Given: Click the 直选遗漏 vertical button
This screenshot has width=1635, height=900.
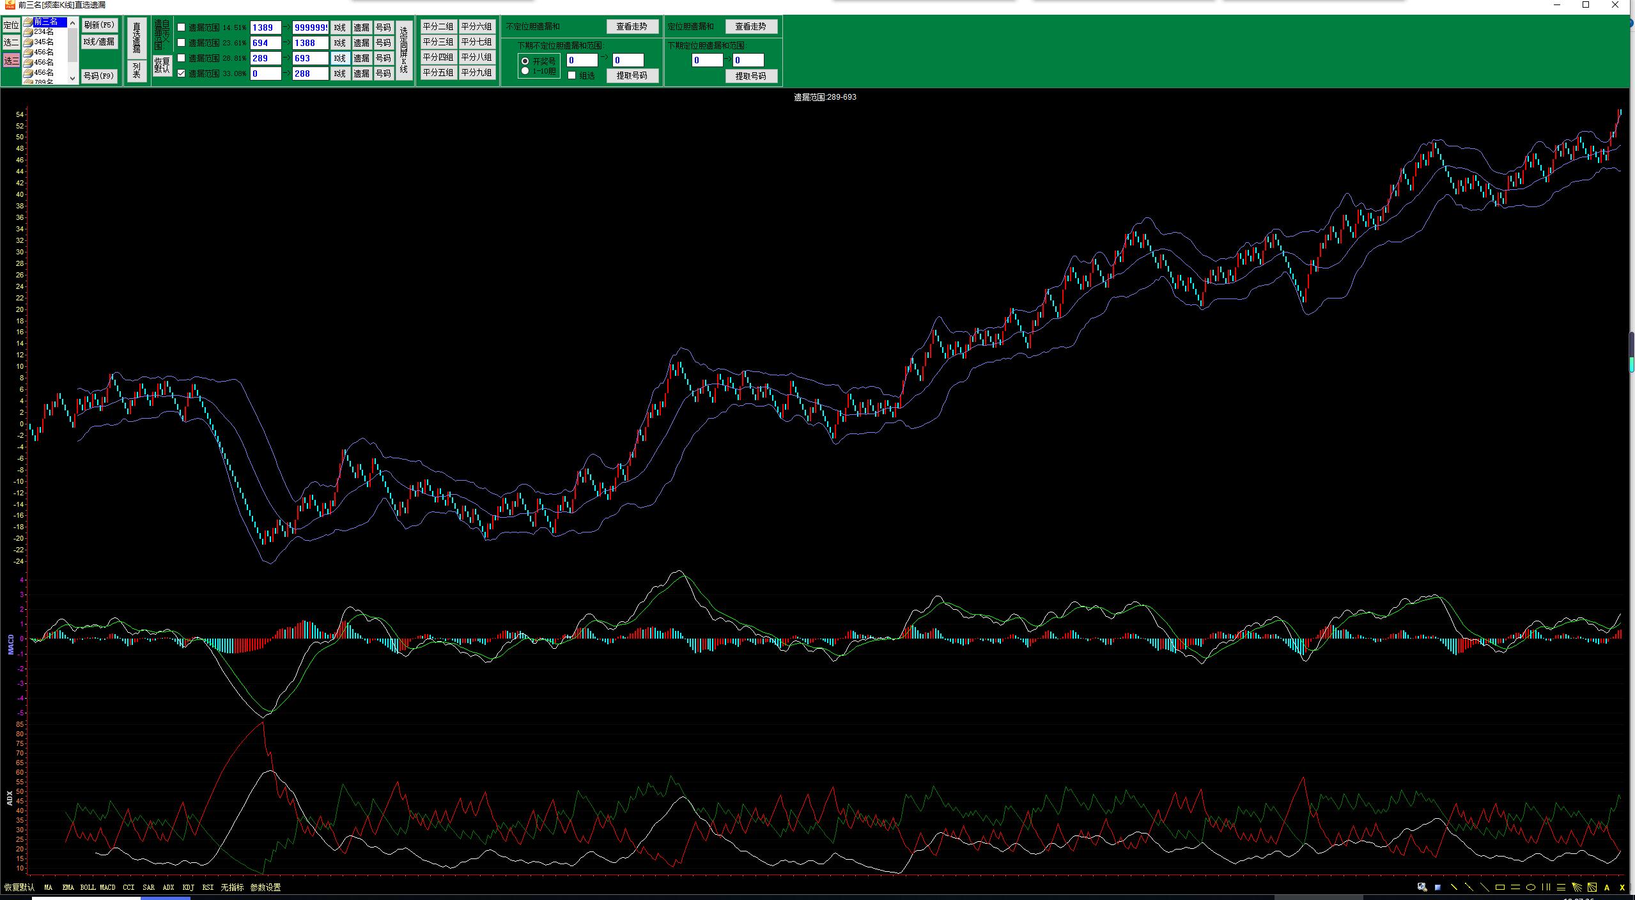Looking at the screenshot, I should coord(137,38).
